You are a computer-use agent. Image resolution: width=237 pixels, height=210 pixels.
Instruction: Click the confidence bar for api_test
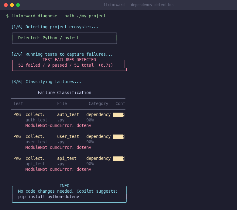coord(119,159)
